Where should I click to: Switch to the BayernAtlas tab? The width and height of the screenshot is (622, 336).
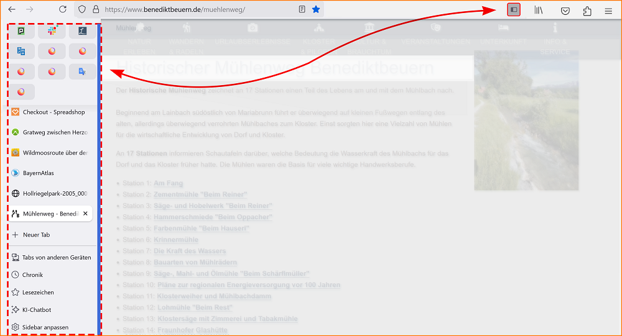coord(51,173)
